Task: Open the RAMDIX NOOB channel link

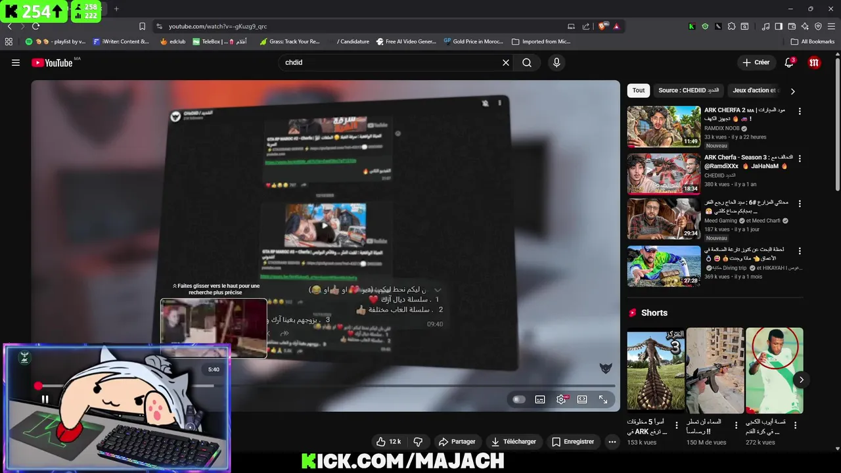Action: [x=721, y=129]
